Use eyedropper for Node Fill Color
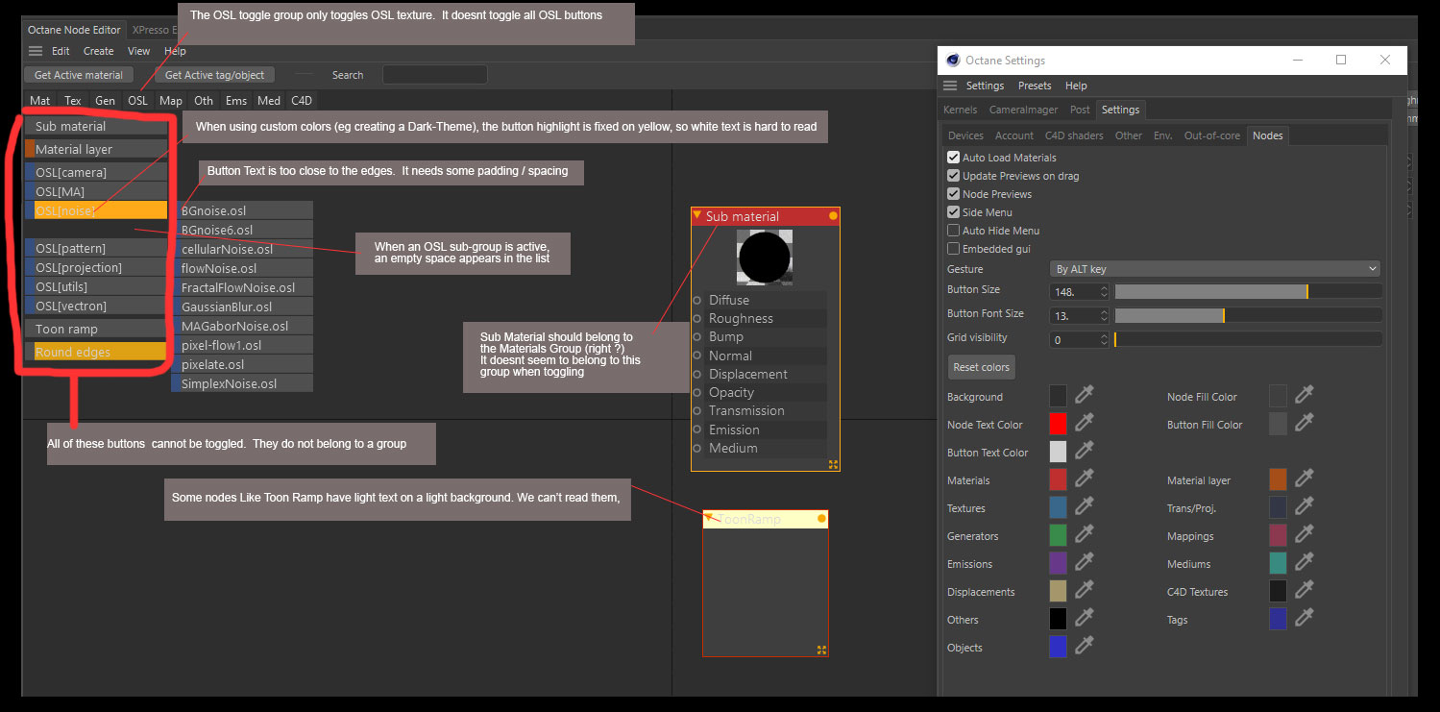1440x712 pixels. pos(1305,395)
